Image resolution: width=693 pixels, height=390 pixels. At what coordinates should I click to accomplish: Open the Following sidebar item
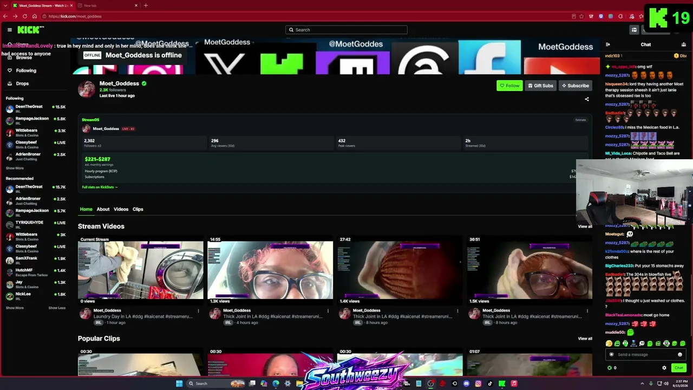pos(22,70)
